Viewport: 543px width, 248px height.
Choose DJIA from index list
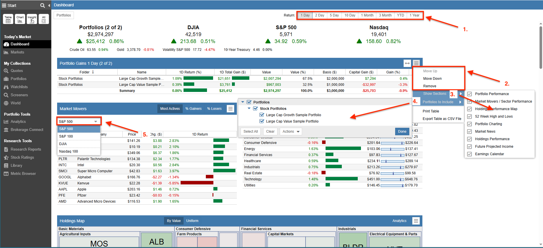click(79, 144)
